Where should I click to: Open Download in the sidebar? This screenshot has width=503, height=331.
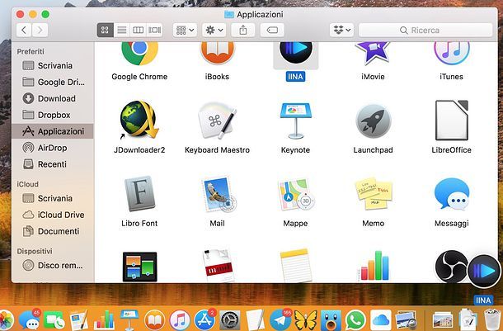[x=53, y=98]
